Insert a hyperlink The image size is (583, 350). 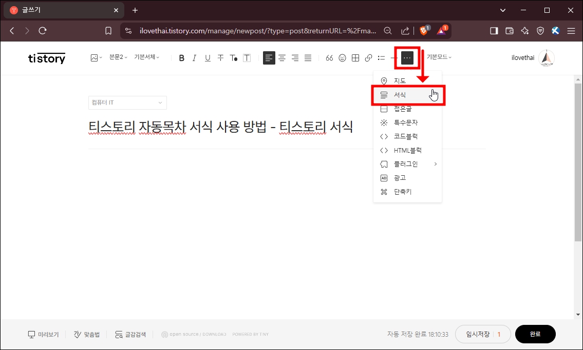[368, 58]
